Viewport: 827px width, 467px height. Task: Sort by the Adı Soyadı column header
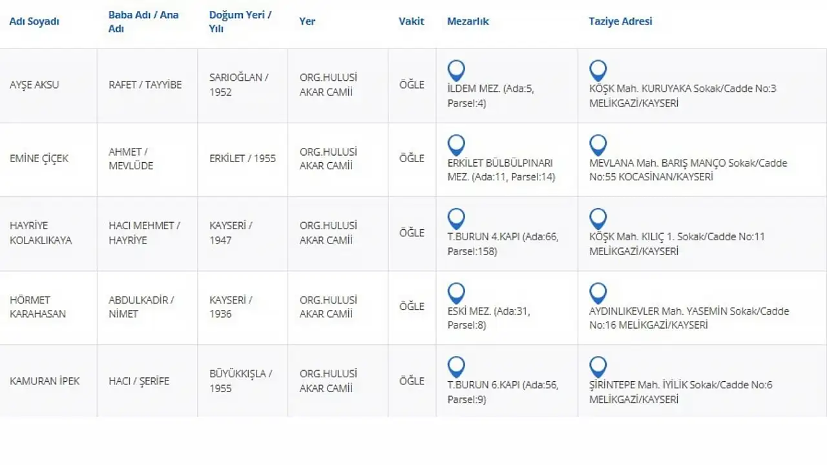[34, 21]
